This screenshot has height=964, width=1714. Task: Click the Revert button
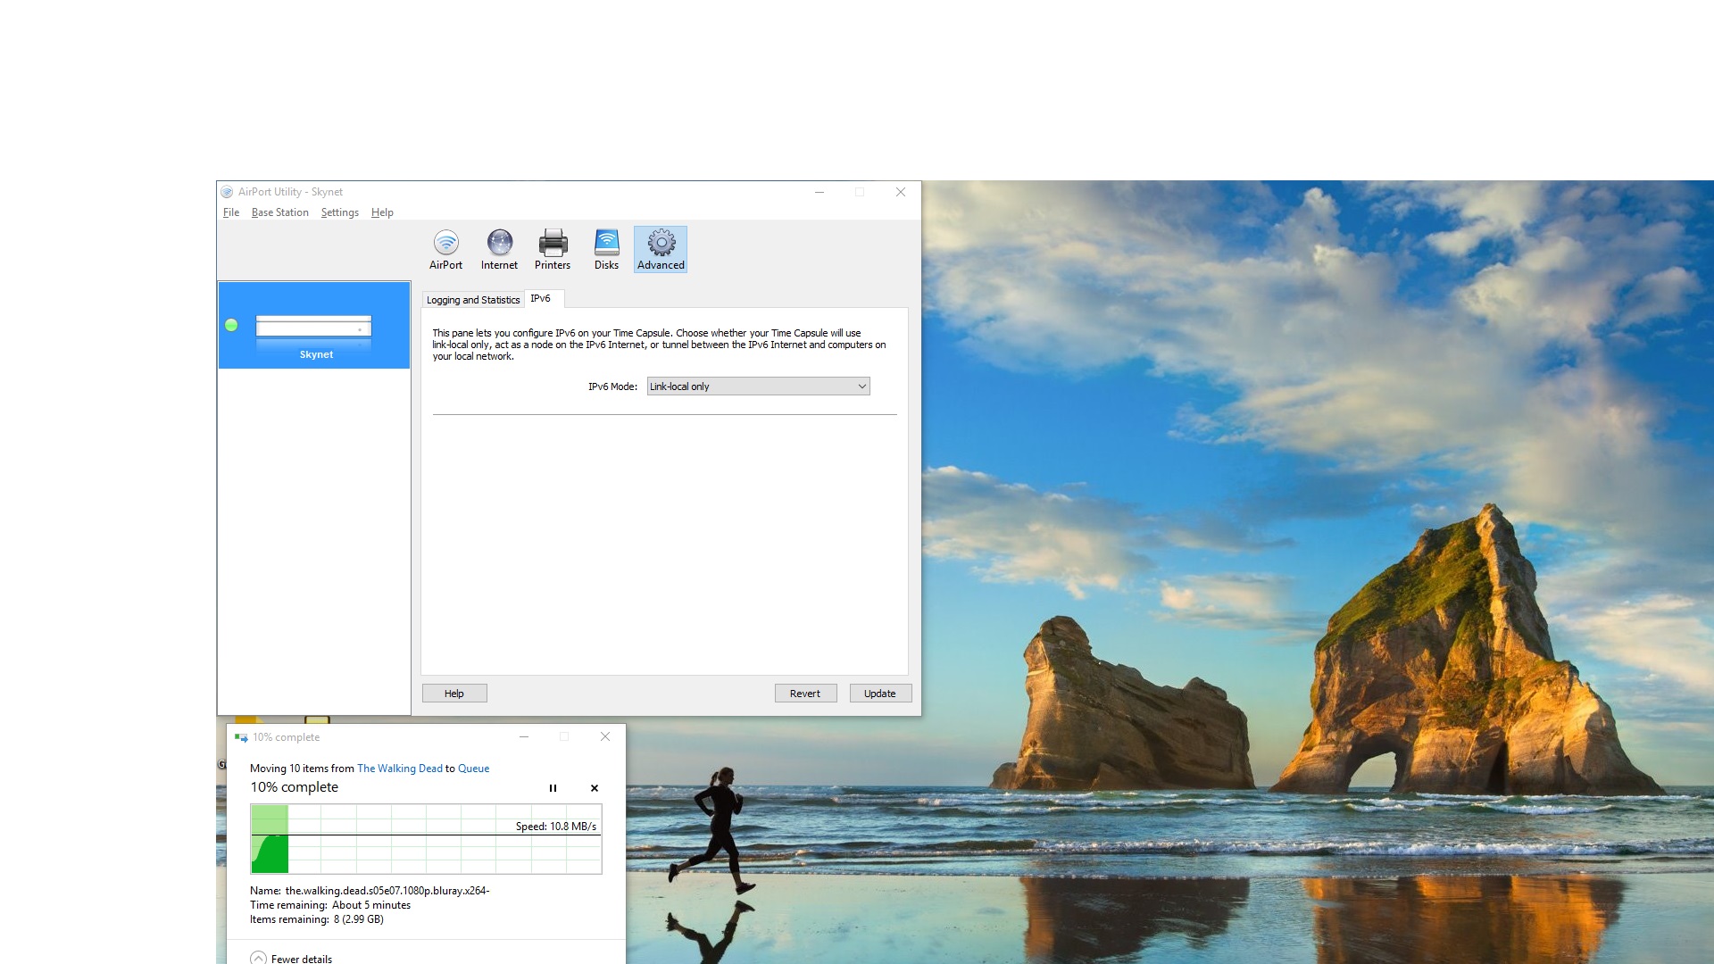[x=804, y=694]
